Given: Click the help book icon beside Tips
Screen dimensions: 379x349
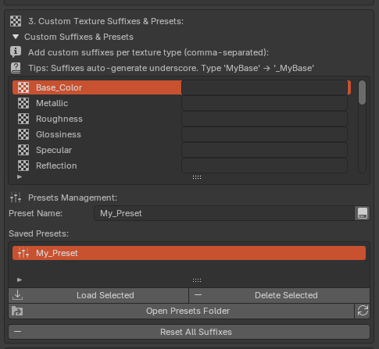Looking at the screenshot, I should (16, 68).
